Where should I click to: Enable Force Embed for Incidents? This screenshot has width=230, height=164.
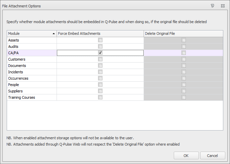[100, 72]
